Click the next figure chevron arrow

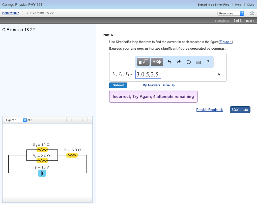point(82,119)
